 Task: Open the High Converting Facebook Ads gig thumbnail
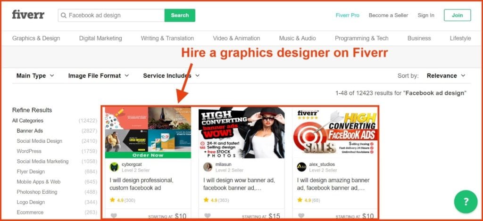[334, 133]
